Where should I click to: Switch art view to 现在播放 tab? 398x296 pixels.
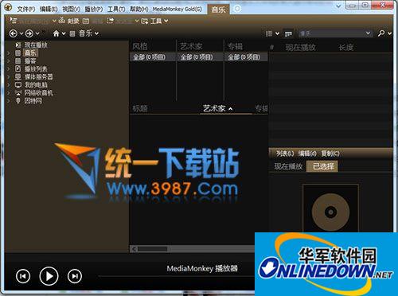point(288,166)
